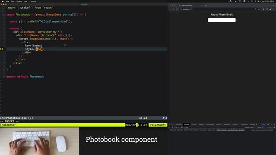This screenshot has width=276, height=155.
Task: Select the 1:cli tmux window
Action: pyautogui.click(x=143, y=125)
